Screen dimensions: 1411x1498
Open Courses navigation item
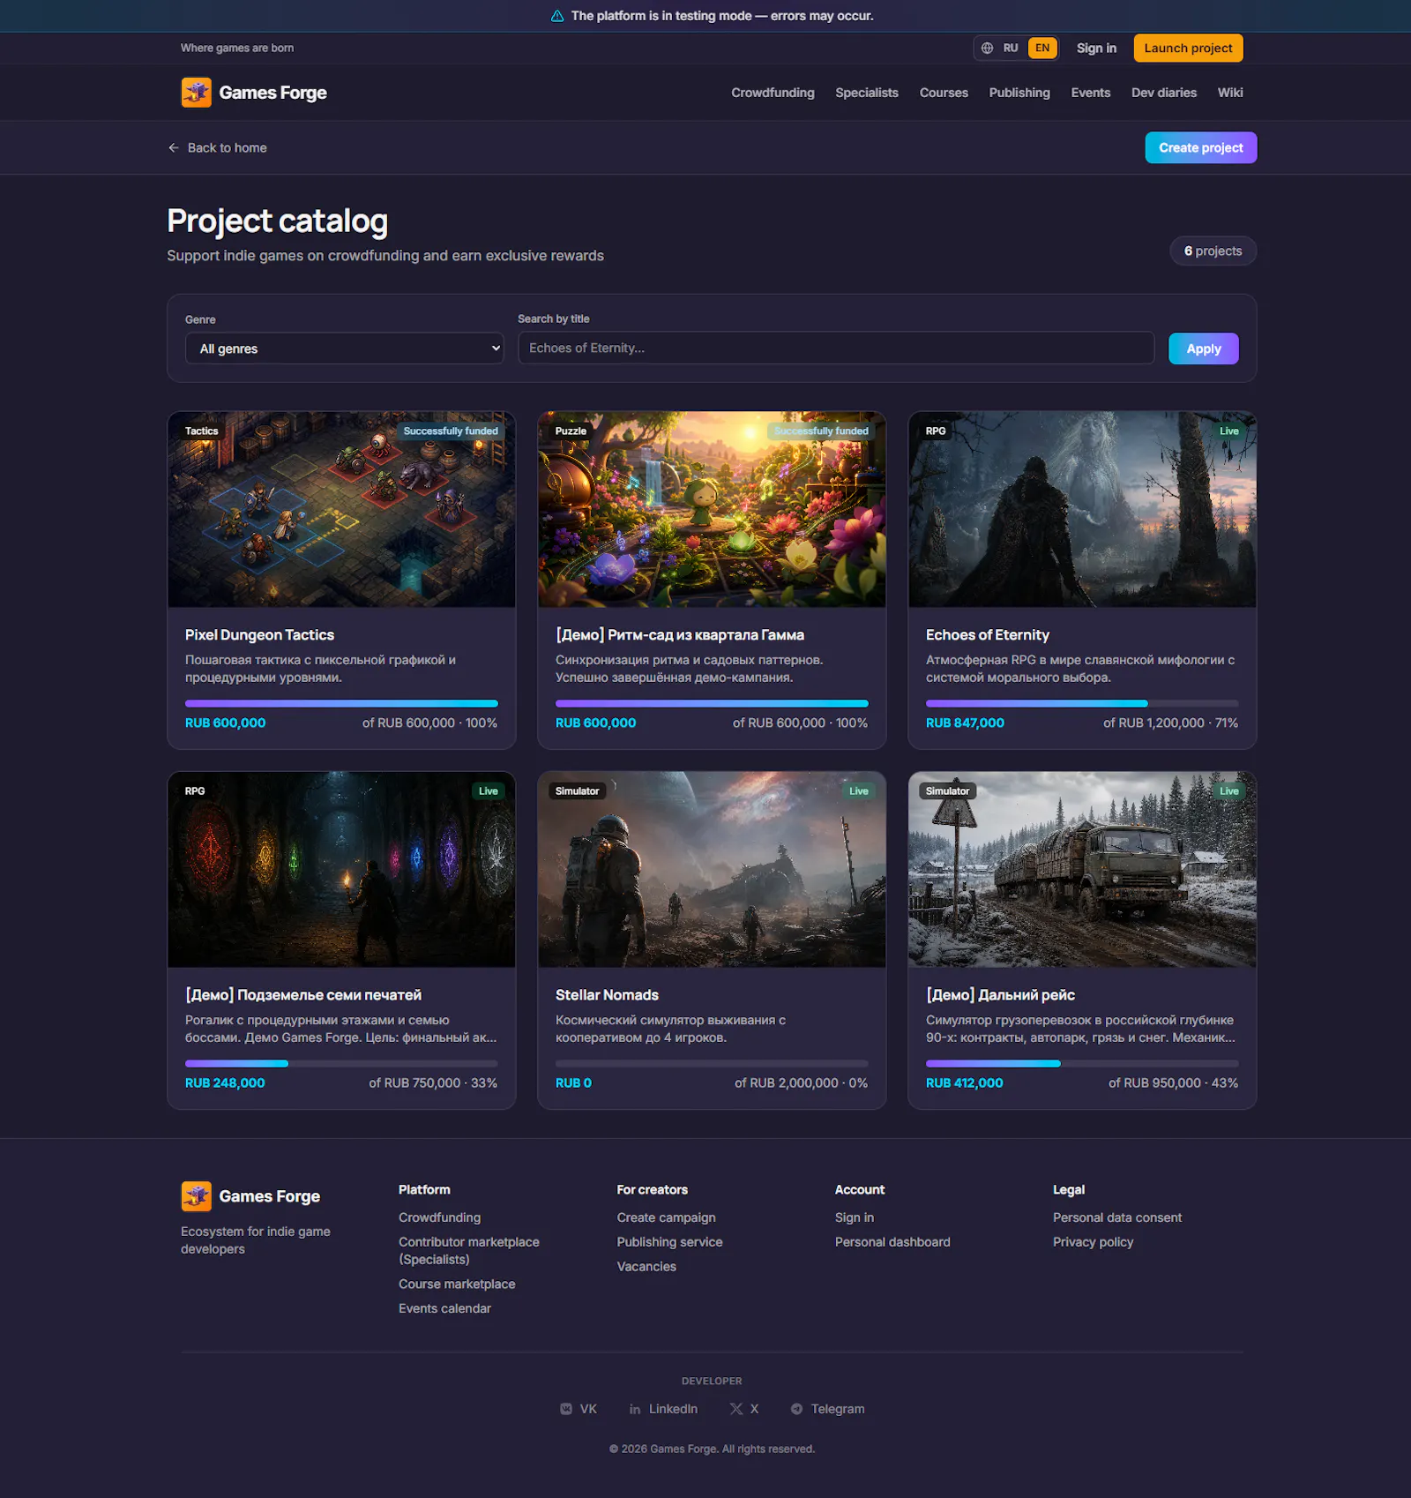tap(944, 93)
